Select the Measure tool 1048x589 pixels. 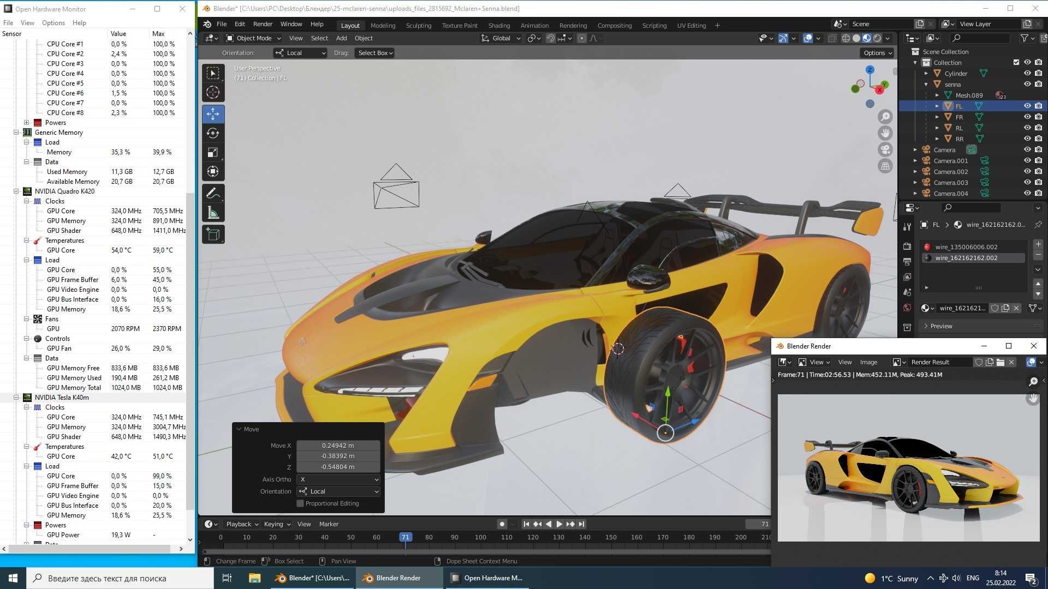pos(213,213)
